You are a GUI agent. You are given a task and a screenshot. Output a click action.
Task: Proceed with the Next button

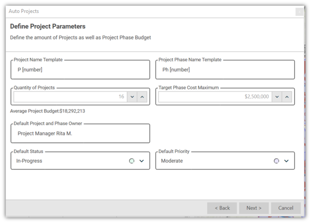(x=254, y=208)
